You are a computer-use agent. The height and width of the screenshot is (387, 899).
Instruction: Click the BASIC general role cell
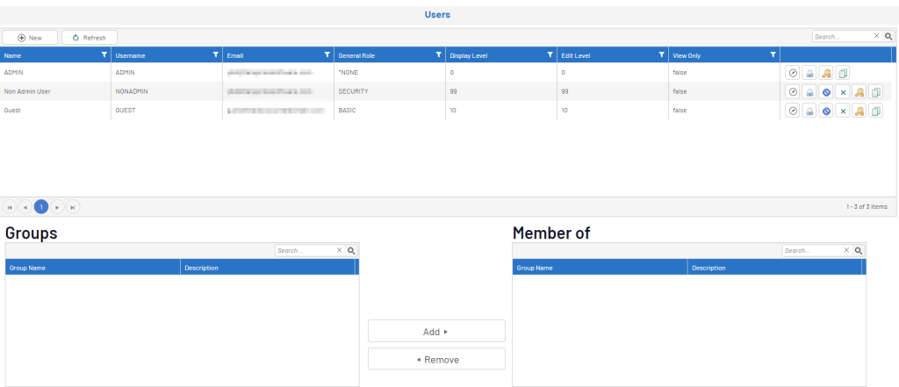pyautogui.click(x=390, y=111)
